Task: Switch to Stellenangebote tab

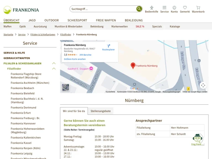Action: pyautogui.click(x=100, y=111)
